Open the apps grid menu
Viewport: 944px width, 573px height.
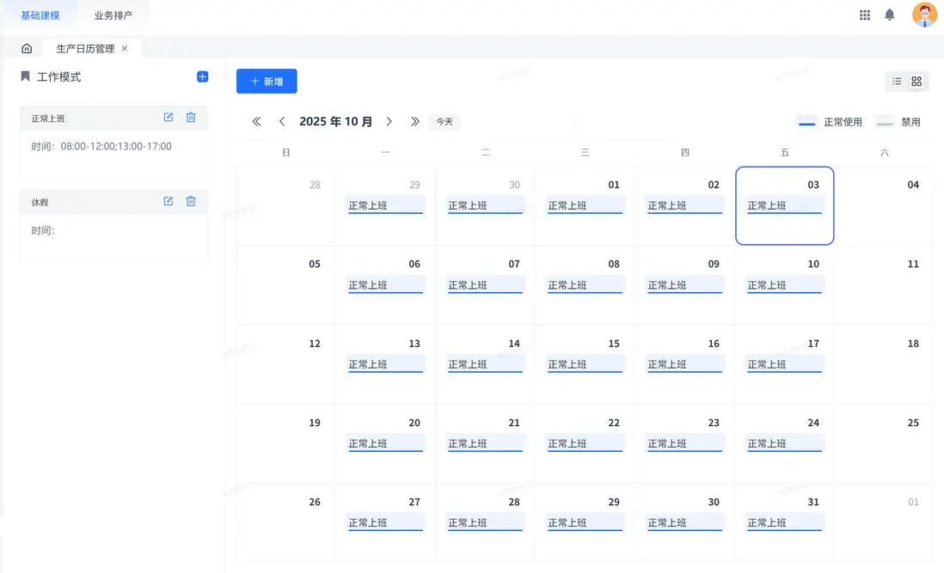[x=865, y=15]
